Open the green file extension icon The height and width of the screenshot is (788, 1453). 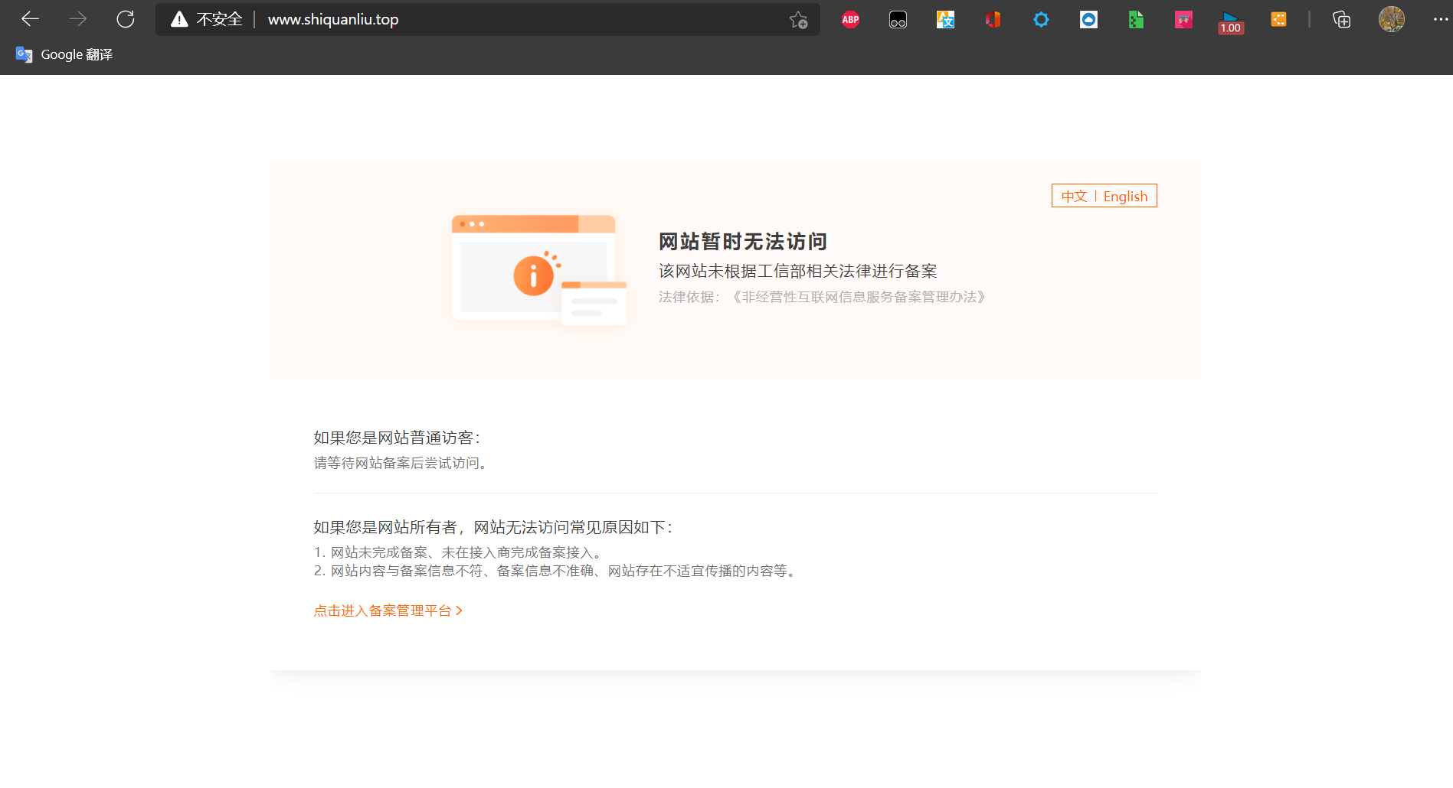click(1136, 20)
